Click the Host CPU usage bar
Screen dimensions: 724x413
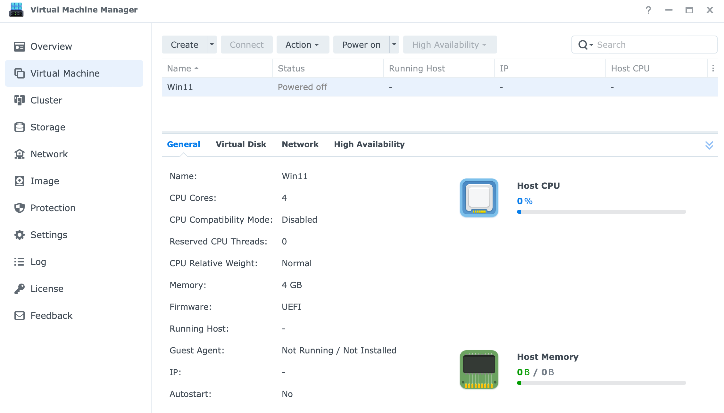pyautogui.click(x=601, y=212)
